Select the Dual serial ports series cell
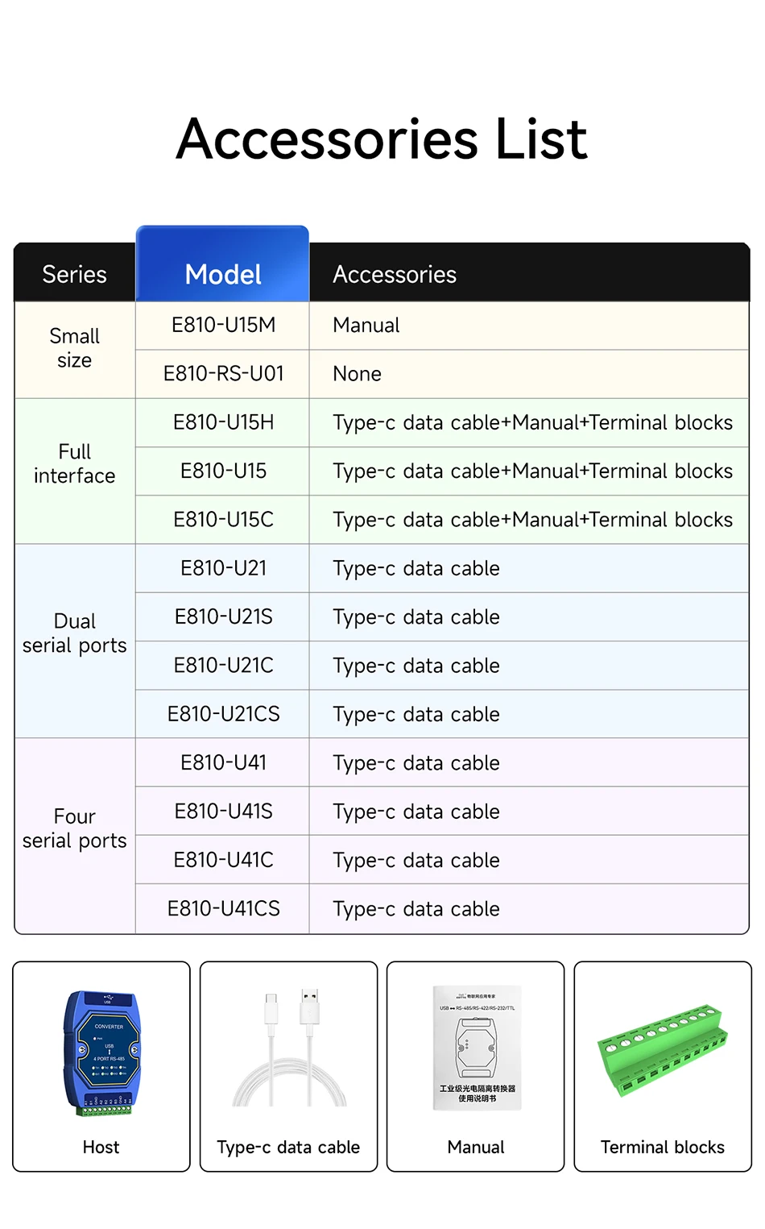The height and width of the screenshot is (1229, 765). click(74, 633)
